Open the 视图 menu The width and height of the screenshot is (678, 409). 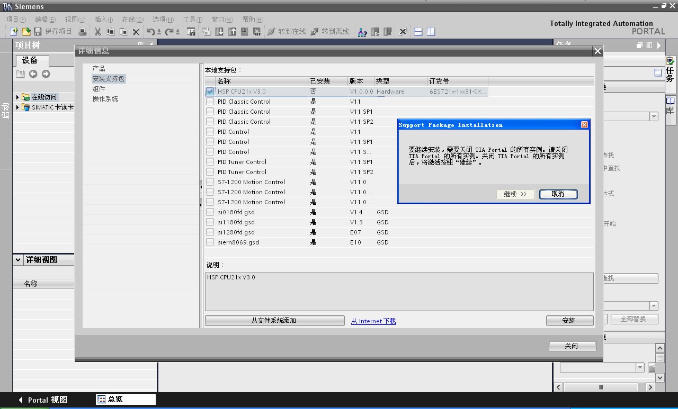75,19
